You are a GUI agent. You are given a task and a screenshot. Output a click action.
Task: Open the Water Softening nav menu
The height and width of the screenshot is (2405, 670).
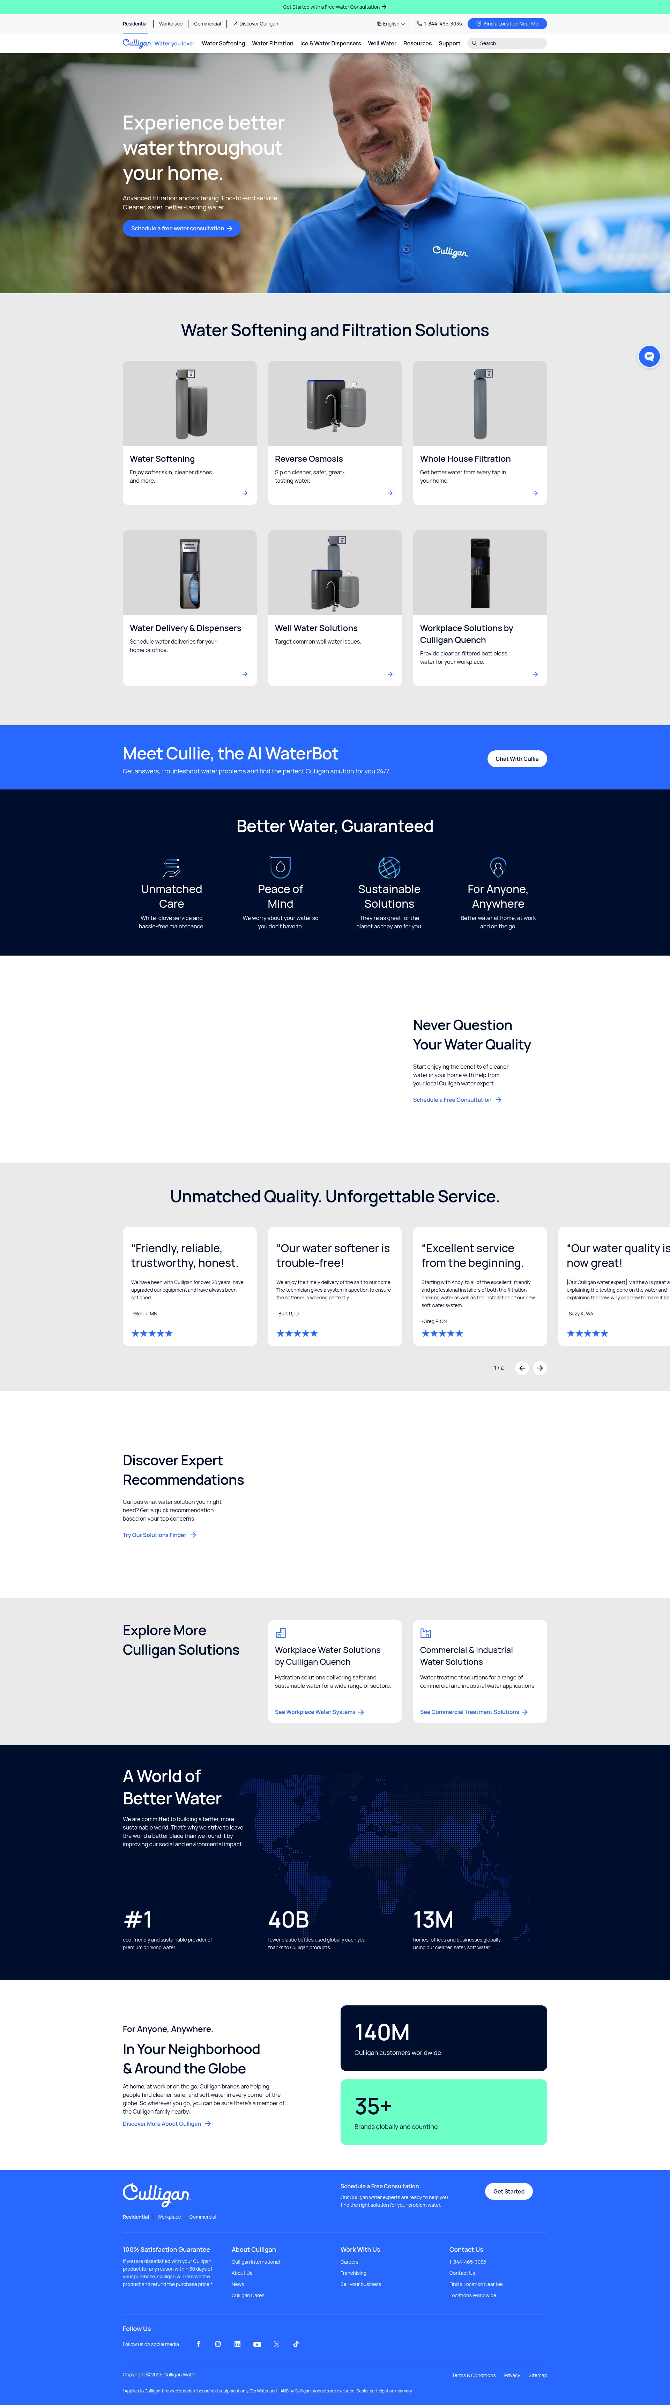click(x=223, y=43)
